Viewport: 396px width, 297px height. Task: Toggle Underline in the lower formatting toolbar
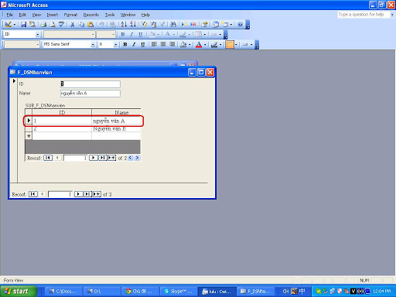(142, 44)
